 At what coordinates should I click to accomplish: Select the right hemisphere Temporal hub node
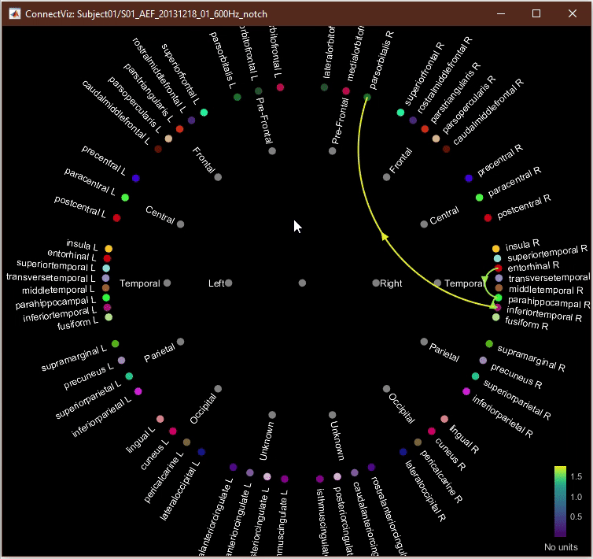pos(437,283)
